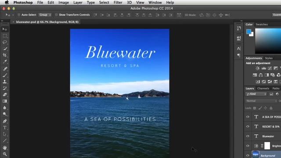Add a Curves adjustment

[x=270, y=68]
